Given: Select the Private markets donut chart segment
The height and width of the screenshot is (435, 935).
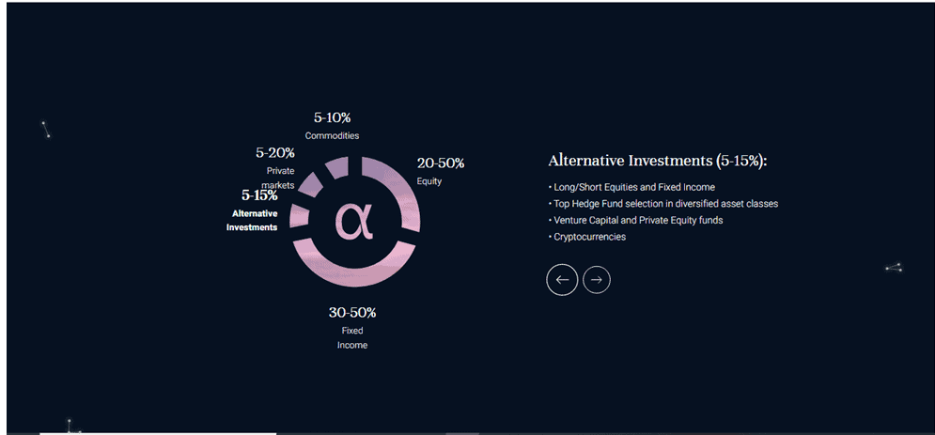Looking at the screenshot, I should [x=309, y=184].
